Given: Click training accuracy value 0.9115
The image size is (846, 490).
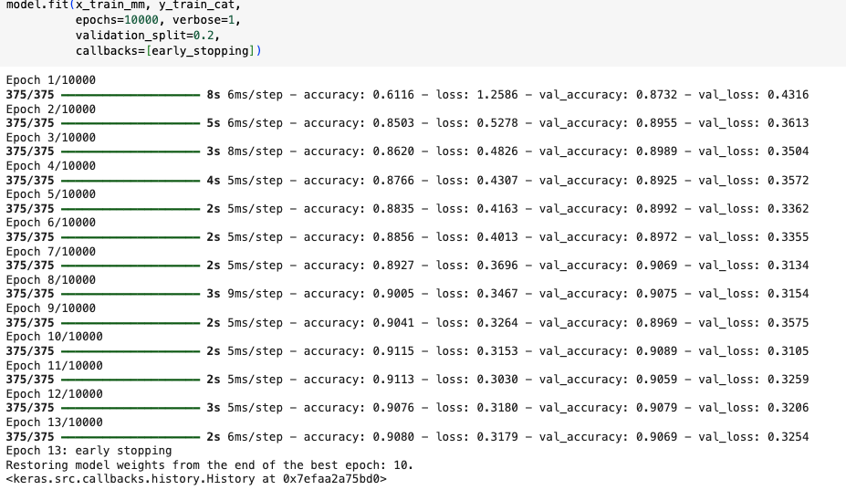Looking at the screenshot, I should pos(393,351).
